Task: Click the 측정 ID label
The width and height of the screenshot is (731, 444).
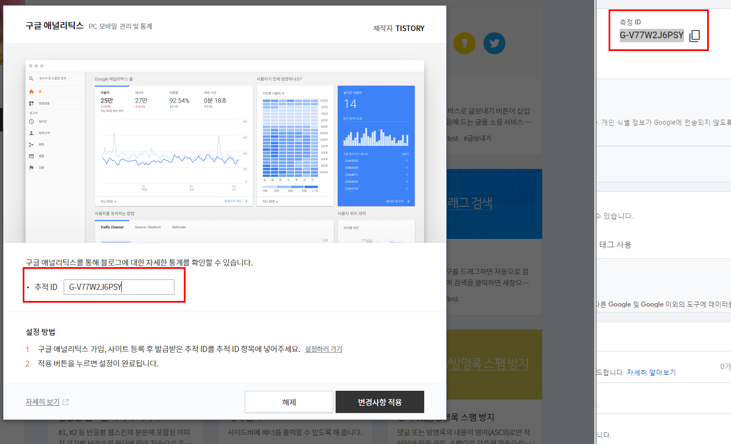Action: (630, 22)
